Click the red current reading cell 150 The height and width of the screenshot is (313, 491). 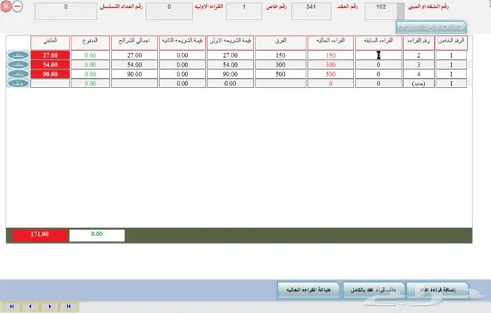pos(330,55)
